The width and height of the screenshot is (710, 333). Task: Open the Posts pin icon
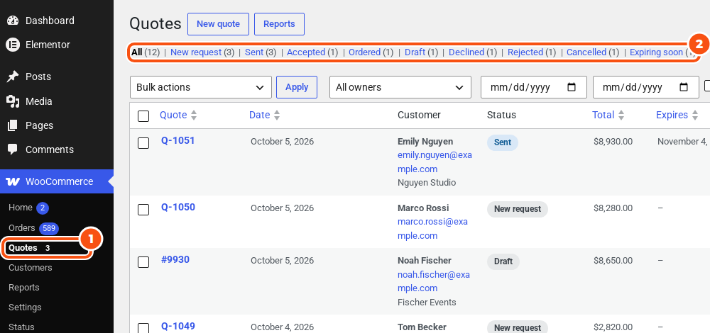pyautogui.click(x=13, y=77)
